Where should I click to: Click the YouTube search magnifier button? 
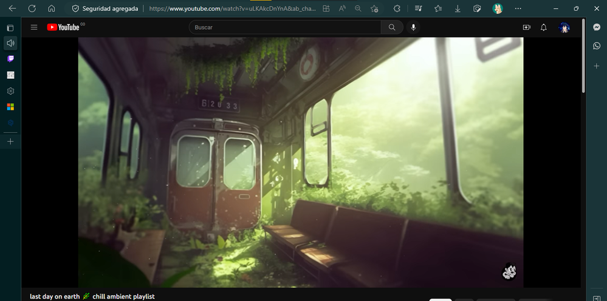point(392,27)
